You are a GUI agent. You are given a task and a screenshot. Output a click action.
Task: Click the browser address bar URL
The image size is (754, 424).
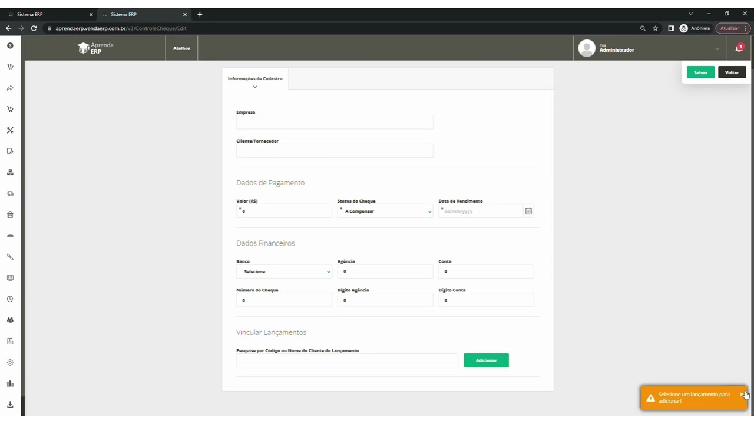tap(121, 28)
